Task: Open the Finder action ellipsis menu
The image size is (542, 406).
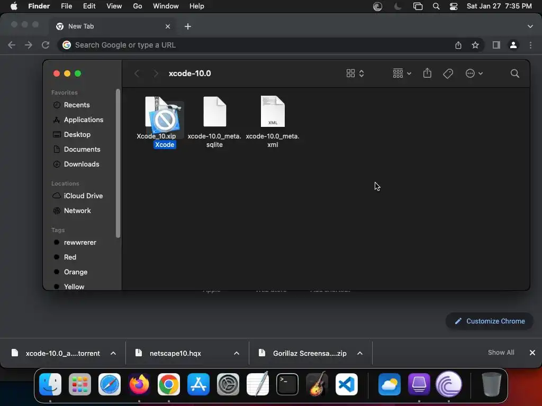Action: (x=474, y=73)
